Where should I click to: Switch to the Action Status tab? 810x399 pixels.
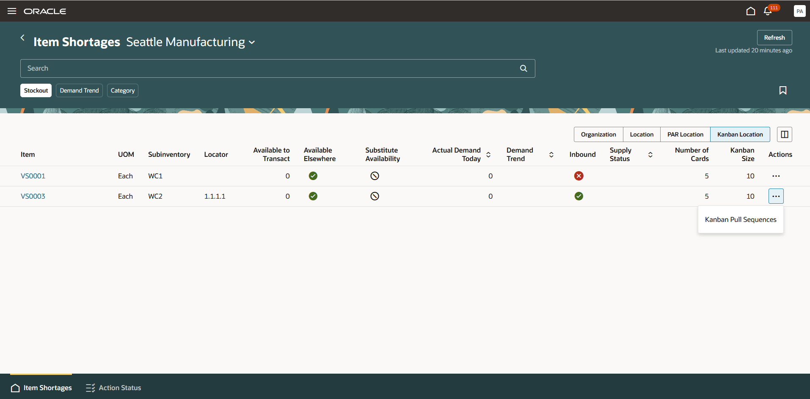tap(113, 387)
